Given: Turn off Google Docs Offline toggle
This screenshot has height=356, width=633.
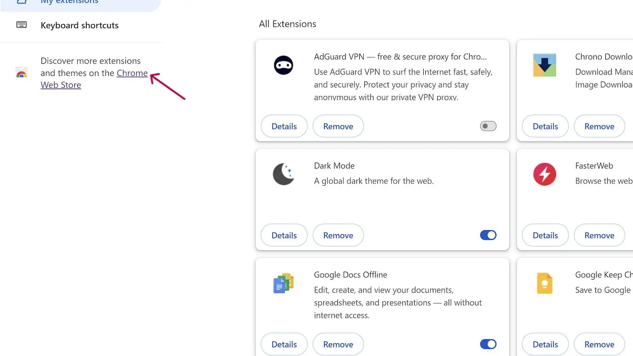Looking at the screenshot, I should coord(488,344).
